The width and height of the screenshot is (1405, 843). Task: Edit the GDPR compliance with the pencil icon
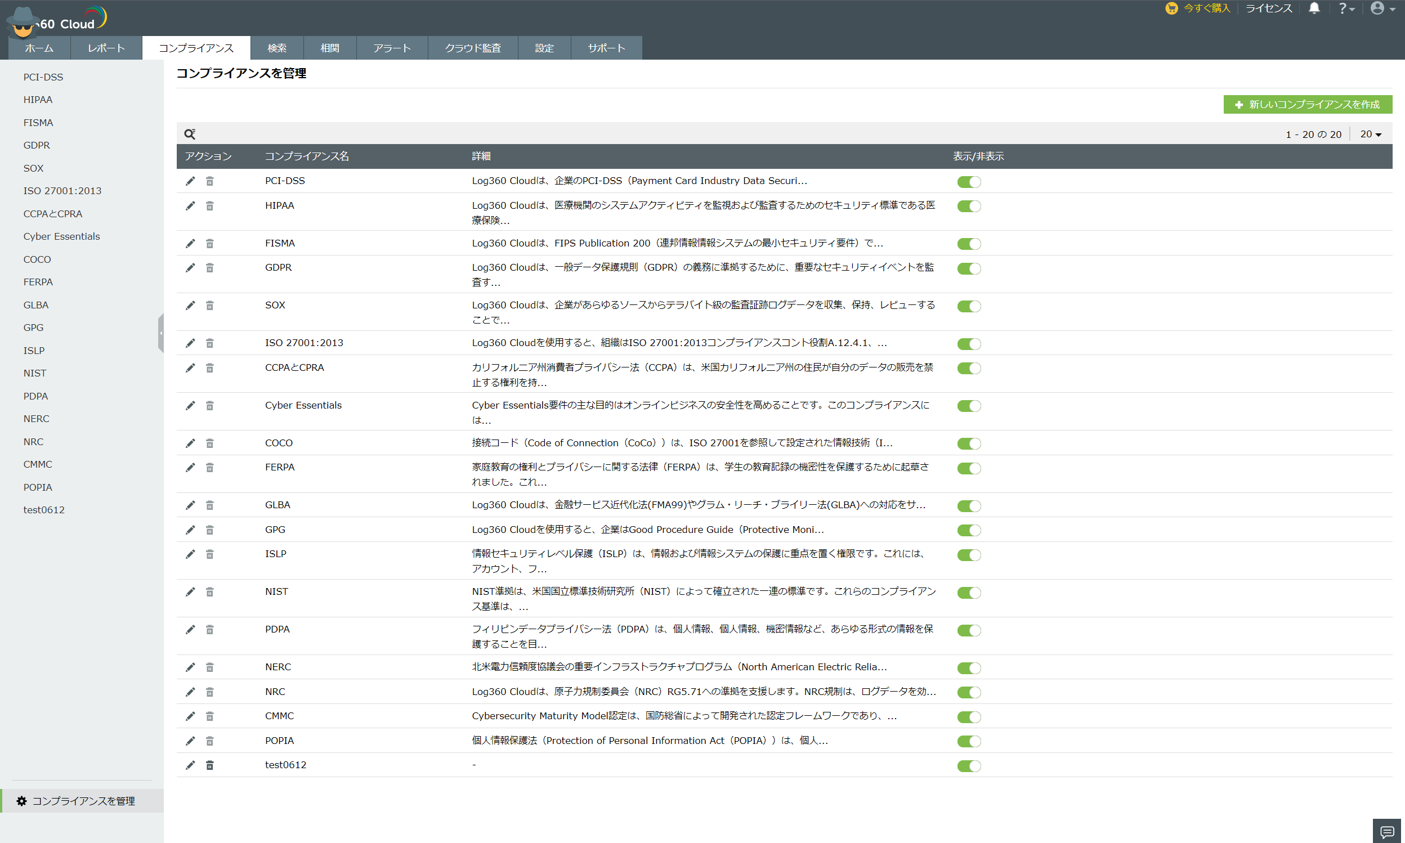[190, 267]
